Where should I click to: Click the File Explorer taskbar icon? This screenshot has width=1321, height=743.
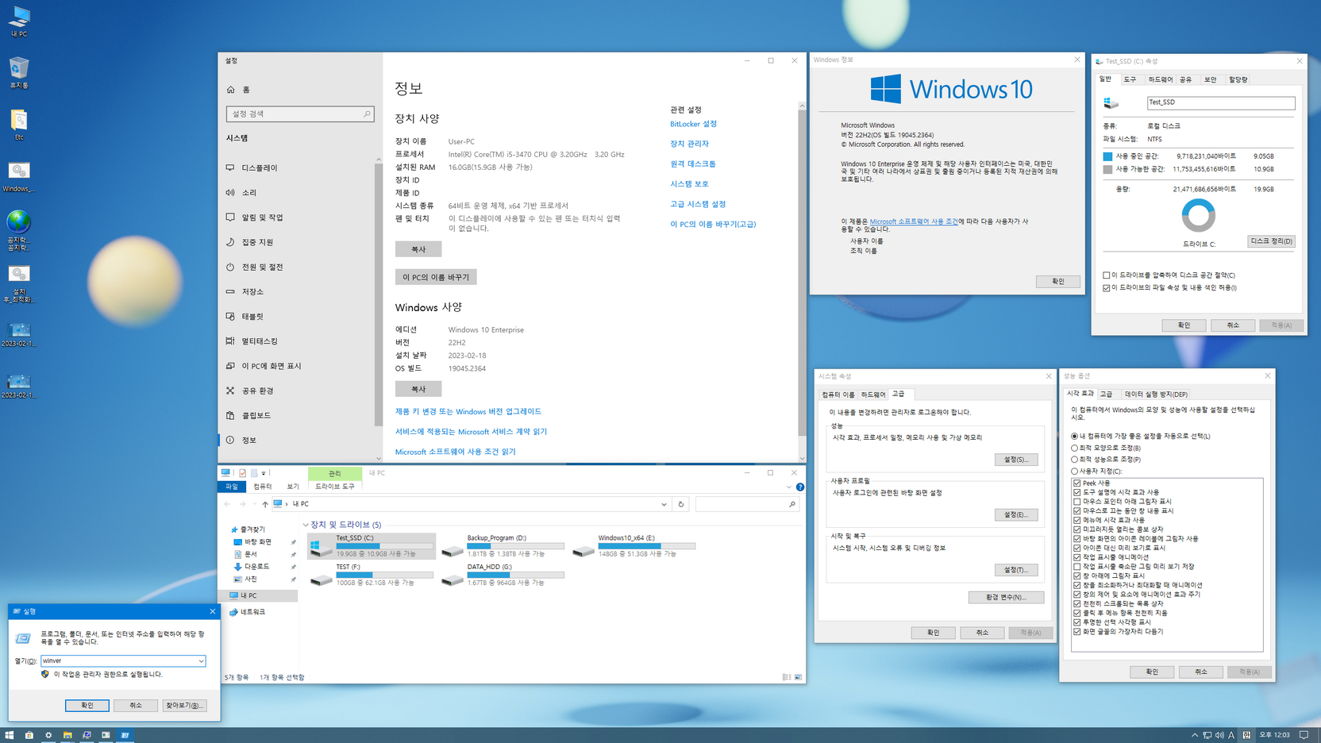(x=67, y=735)
